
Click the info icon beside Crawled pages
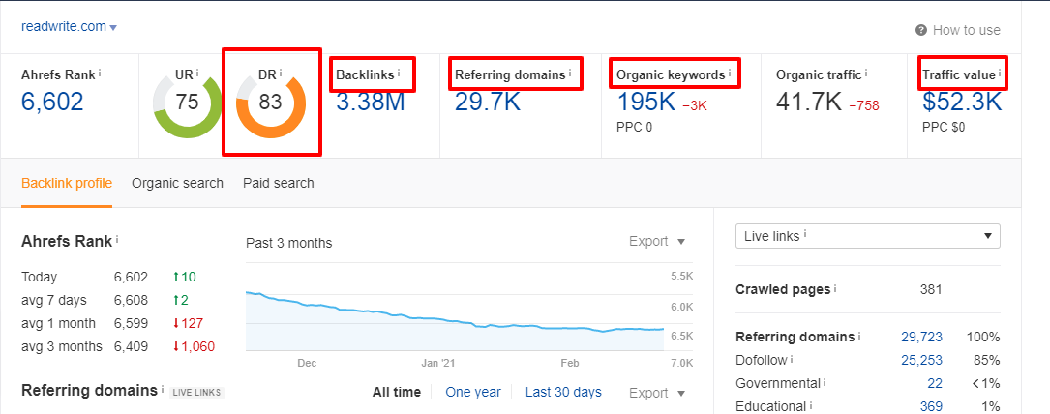pyautogui.click(x=835, y=289)
